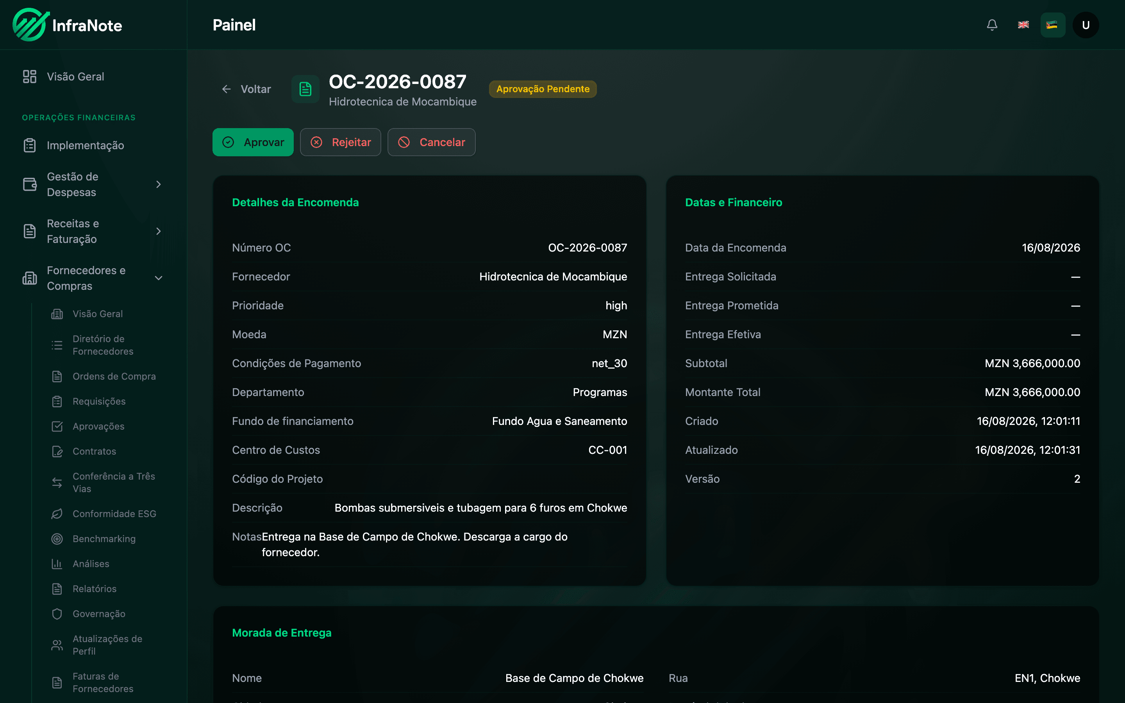Open Atualizações de Perfil
Image resolution: width=1125 pixels, height=703 pixels.
point(107,645)
